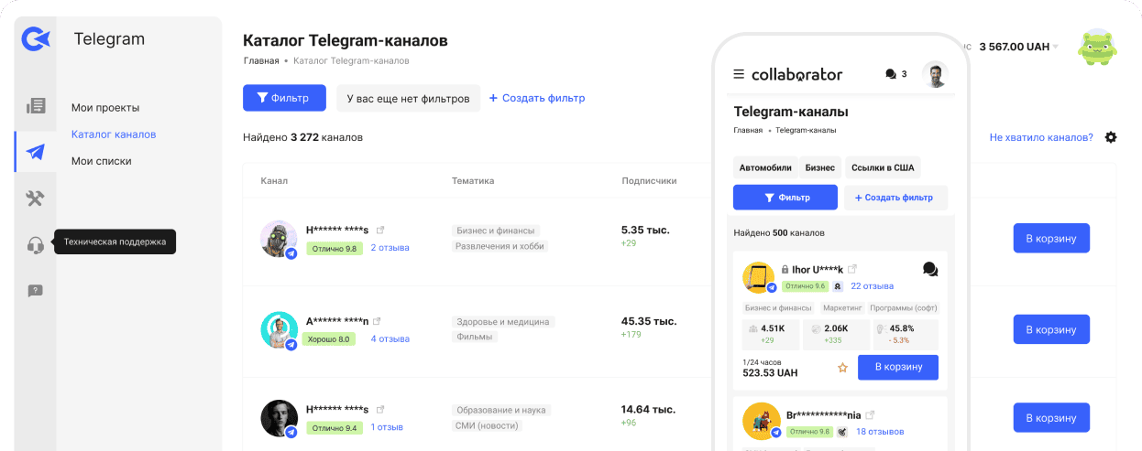
Task: Click 'Не хватило каналов?' link
Action: [x=1040, y=137]
